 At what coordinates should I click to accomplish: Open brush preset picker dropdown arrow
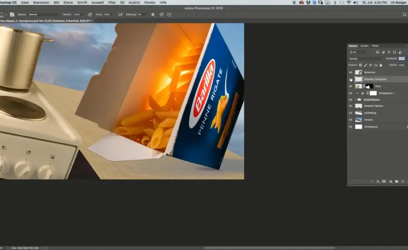click(6, 14)
